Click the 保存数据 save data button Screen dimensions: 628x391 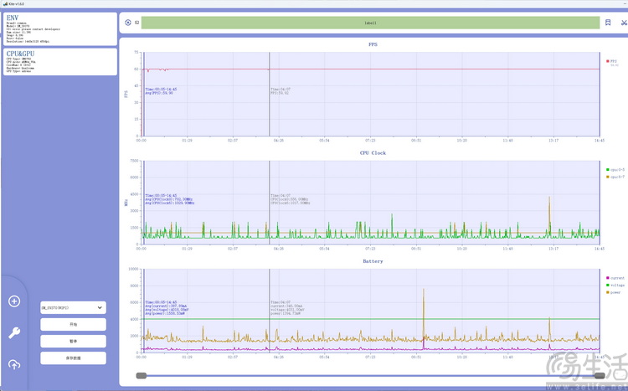tap(74, 358)
